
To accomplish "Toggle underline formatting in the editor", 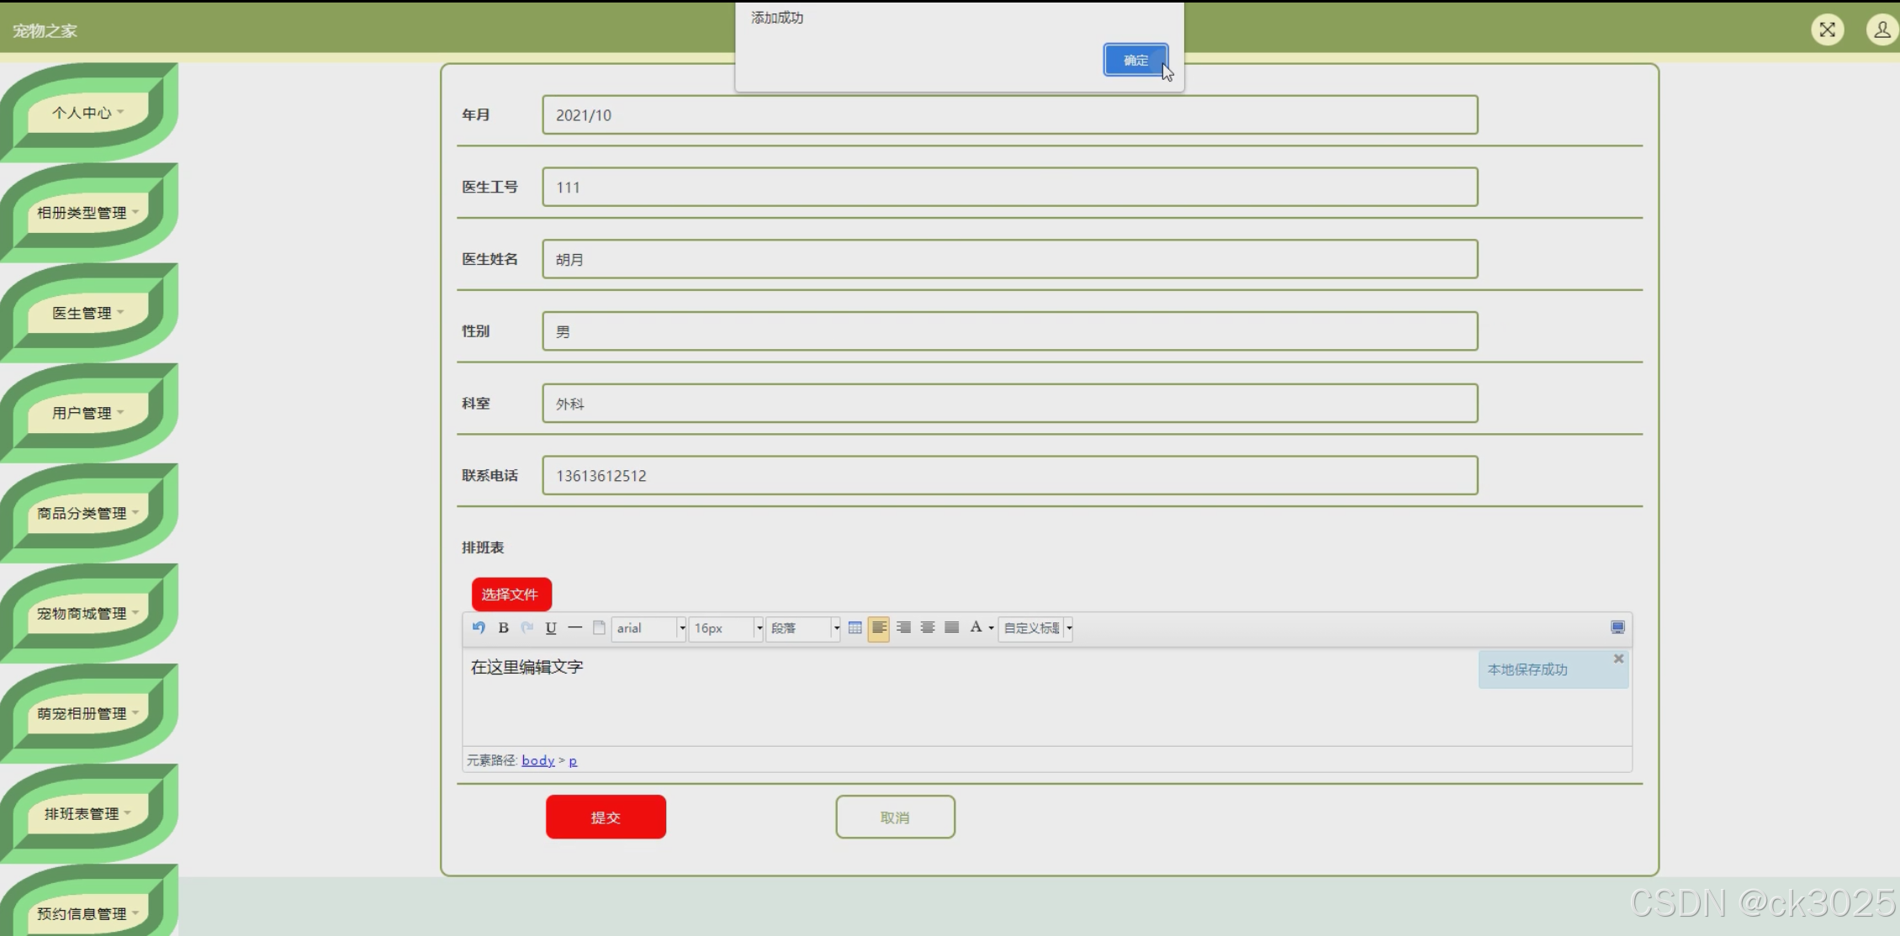I will pos(551,627).
